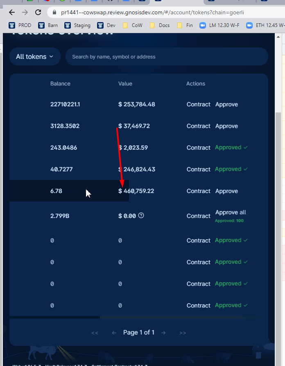Screen dimensions: 285x366
Task: Select the $ 253,784.48 value cell
Action: coord(136,104)
